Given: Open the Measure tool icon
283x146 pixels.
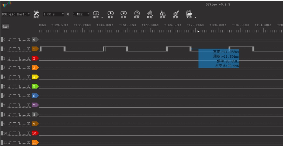Looking at the screenshot, I should pyautogui.click(x=163, y=14).
